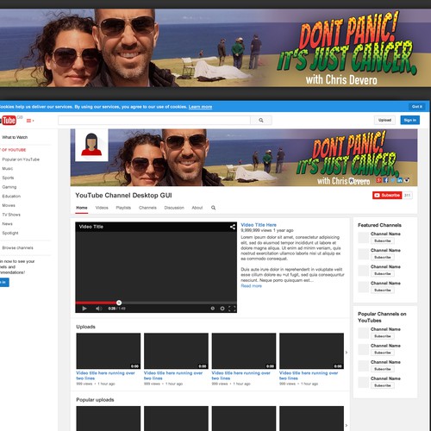This screenshot has height=431, width=431.
Task: Open the second video's title link under Uploads
Action: coord(173,376)
